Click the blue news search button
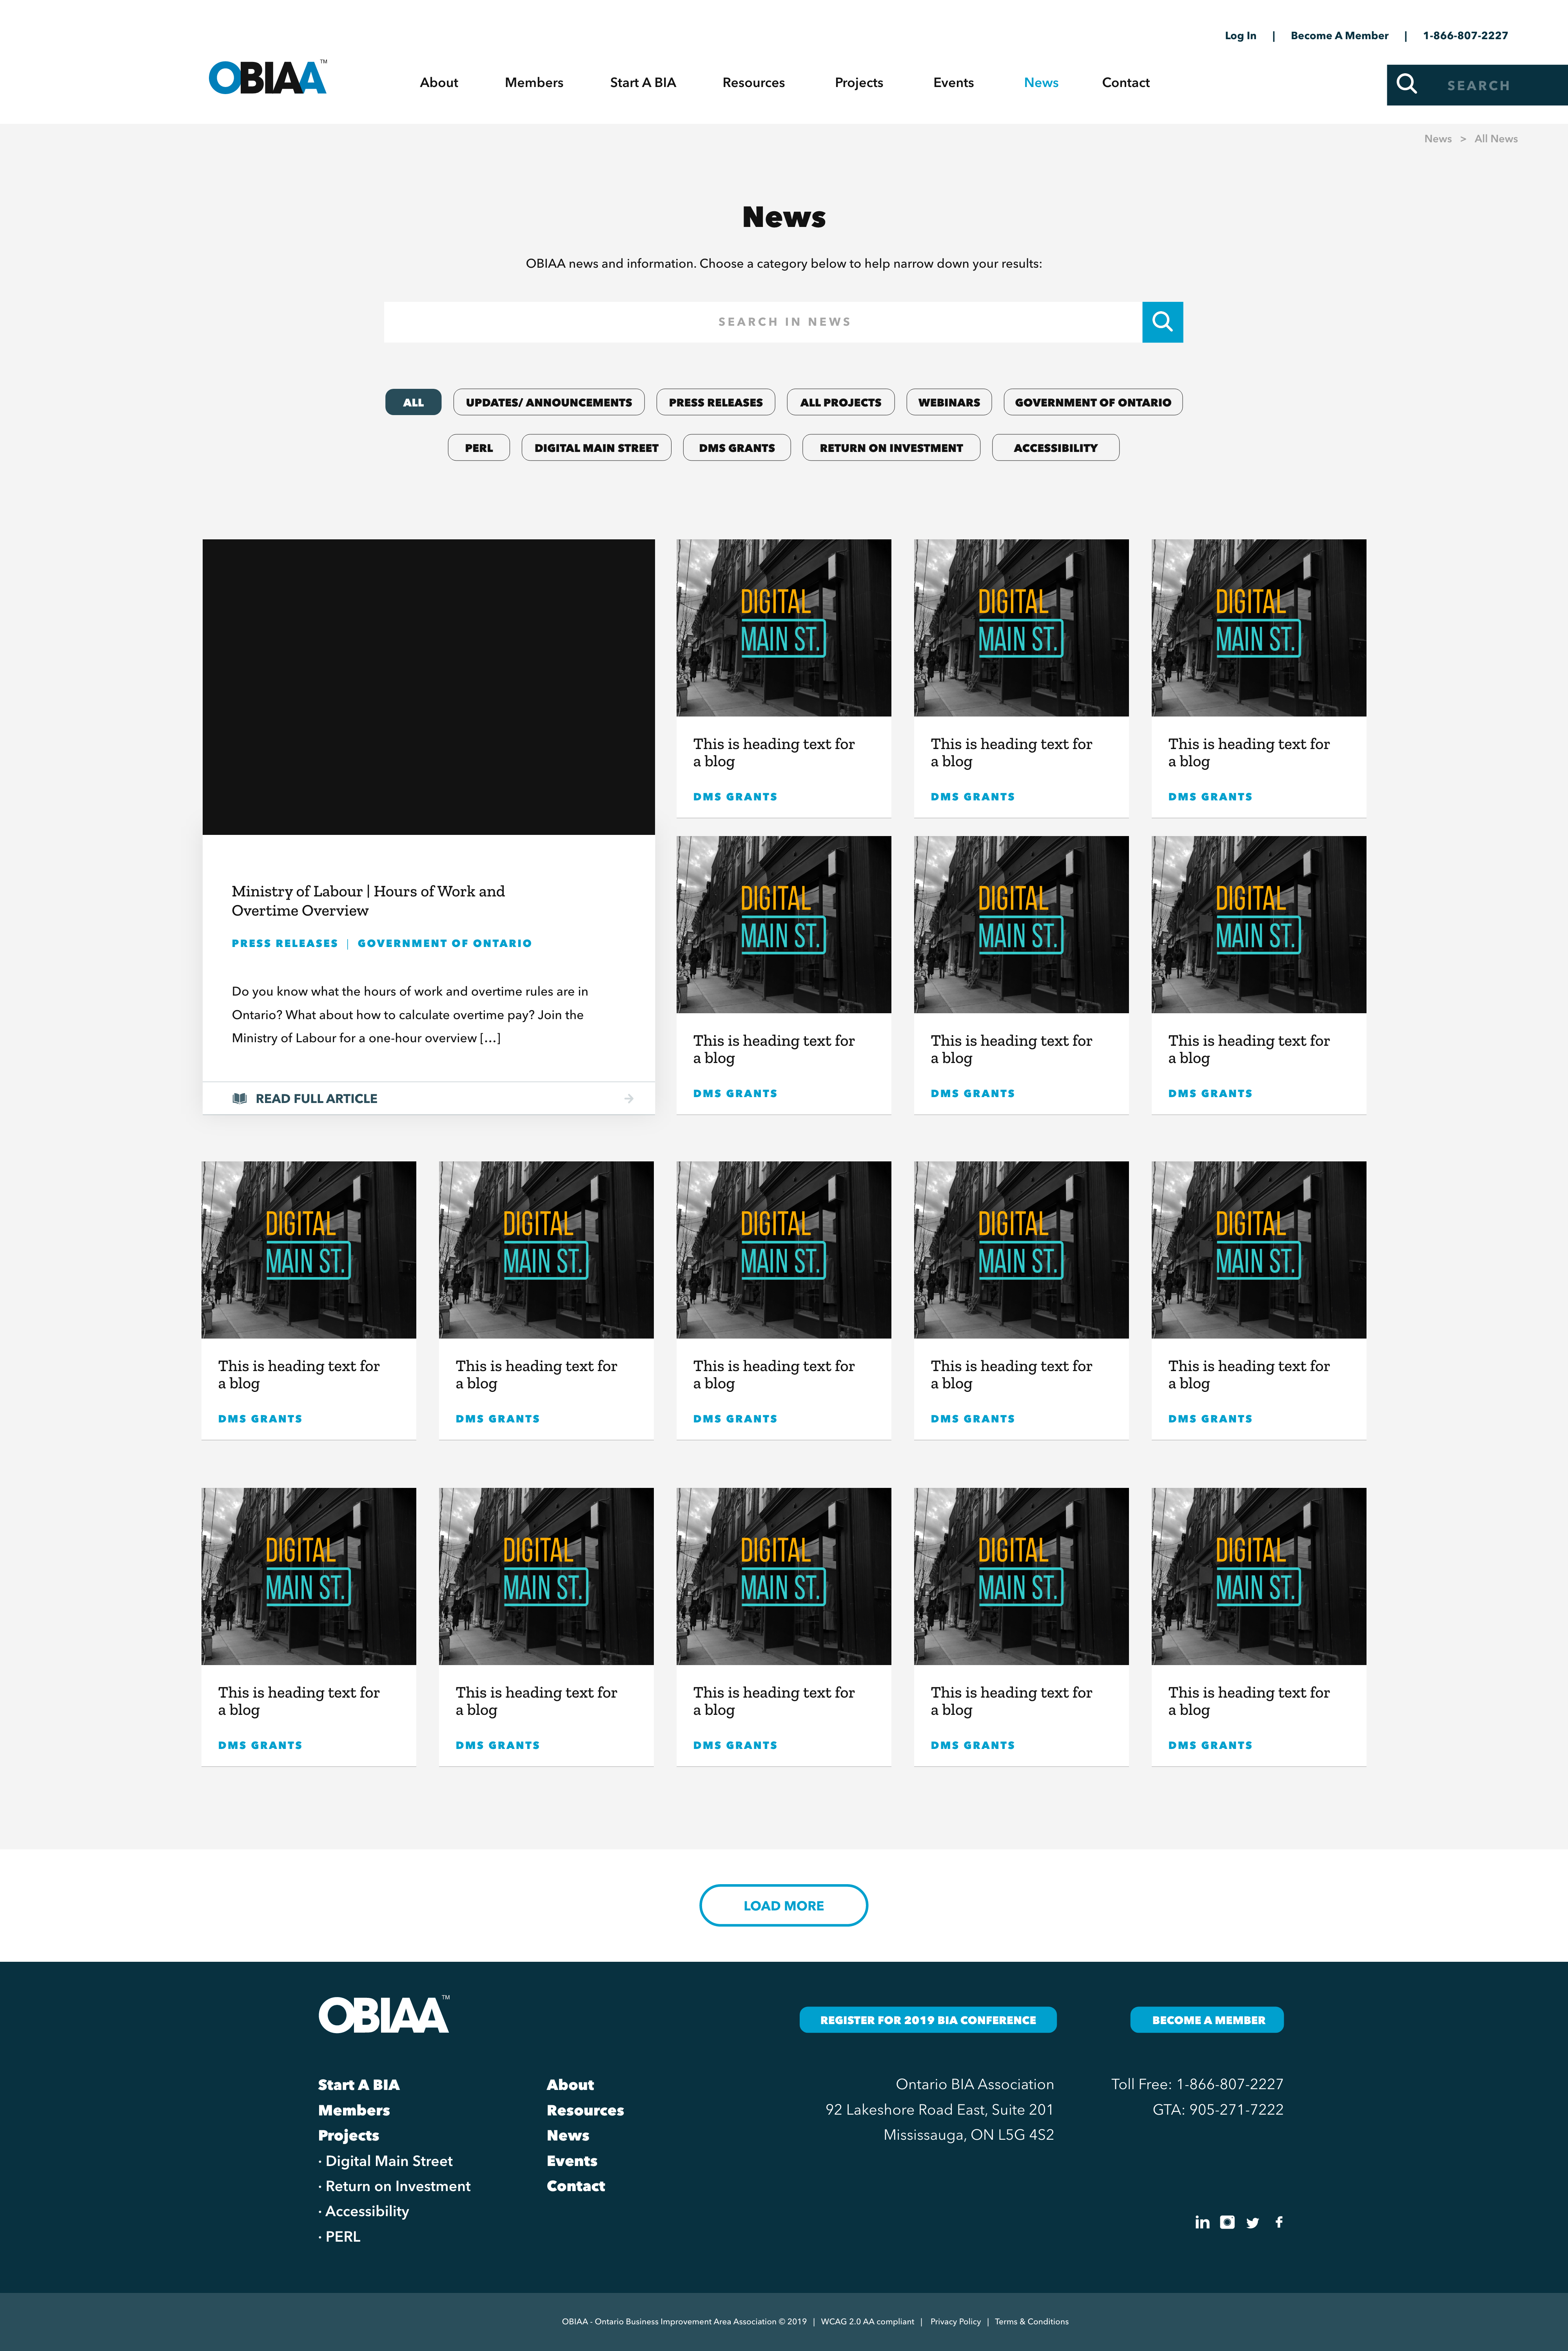Screen dimensions: 1568x2351 (x=1162, y=322)
